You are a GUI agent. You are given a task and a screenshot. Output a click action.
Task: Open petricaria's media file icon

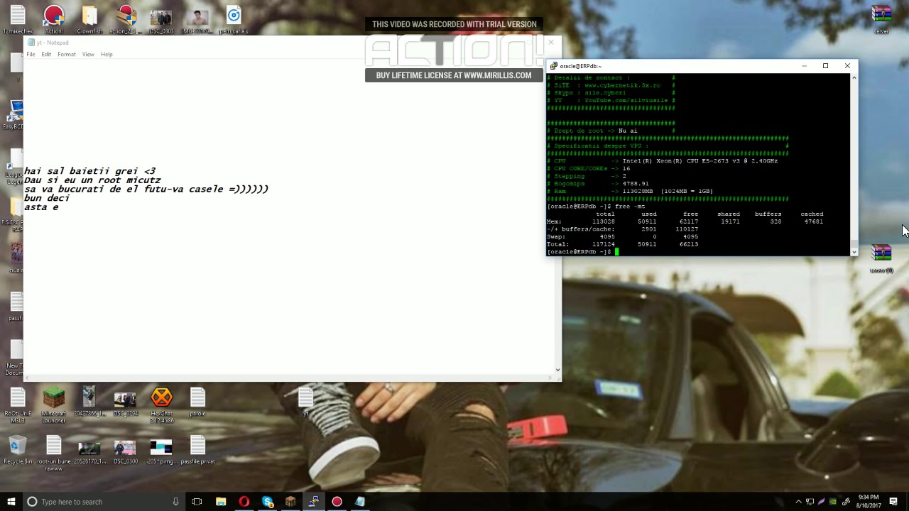click(x=234, y=20)
